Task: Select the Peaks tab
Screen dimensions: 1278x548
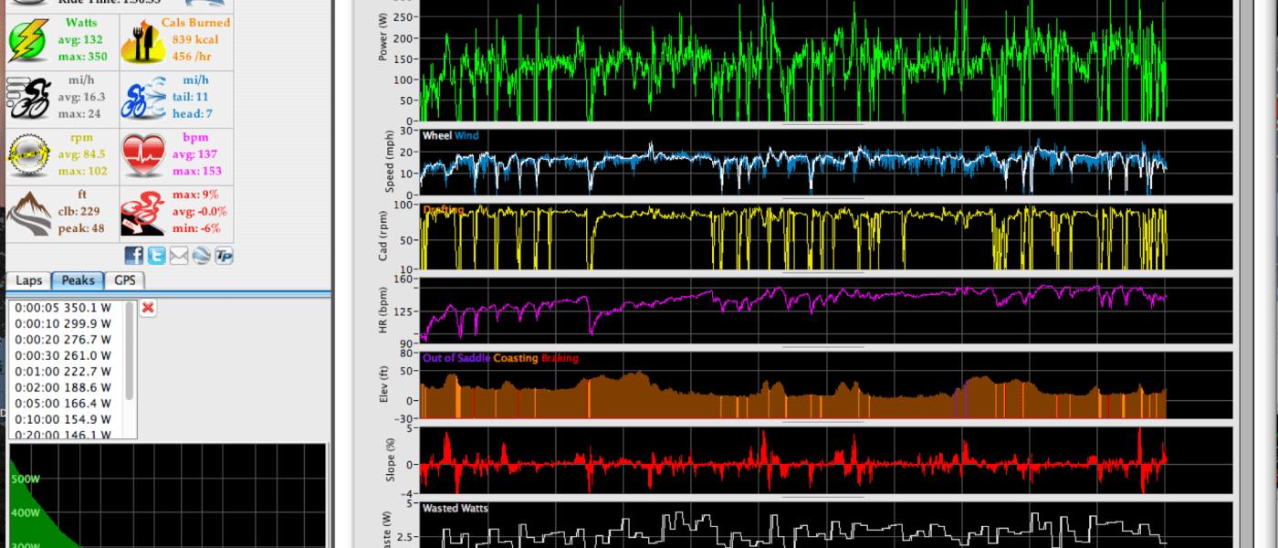Action: pos(78,280)
